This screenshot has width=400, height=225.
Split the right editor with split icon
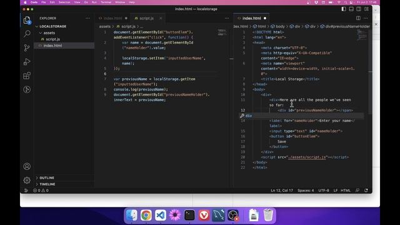(358, 18)
